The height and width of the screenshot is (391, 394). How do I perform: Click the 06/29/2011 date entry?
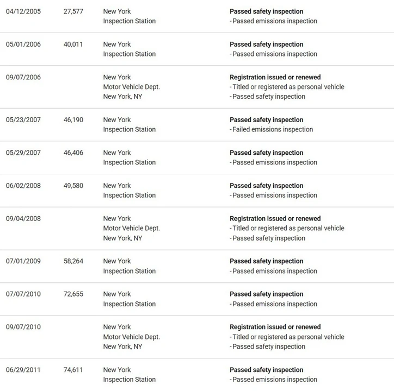(23, 370)
